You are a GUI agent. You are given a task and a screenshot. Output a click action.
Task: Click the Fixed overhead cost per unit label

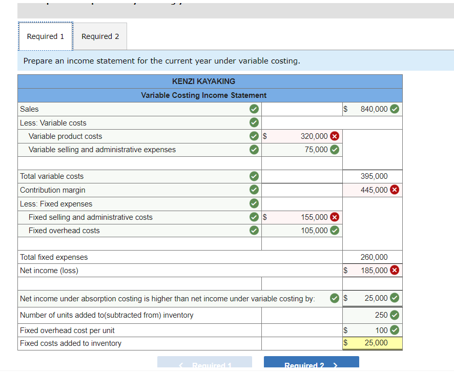click(67, 330)
